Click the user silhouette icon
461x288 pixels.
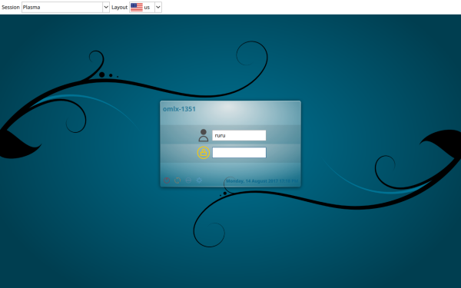point(203,135)
